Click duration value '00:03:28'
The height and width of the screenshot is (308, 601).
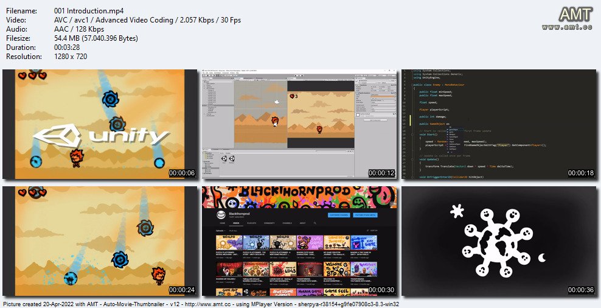point(68,47)
